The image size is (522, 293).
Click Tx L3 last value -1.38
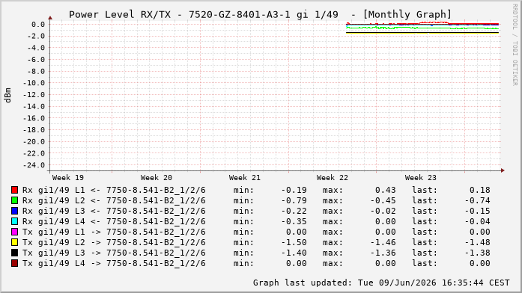pos(477,253)
